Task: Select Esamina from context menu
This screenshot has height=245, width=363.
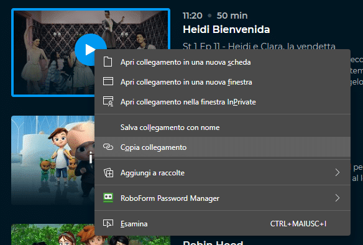Action: (x=223, y=224)
